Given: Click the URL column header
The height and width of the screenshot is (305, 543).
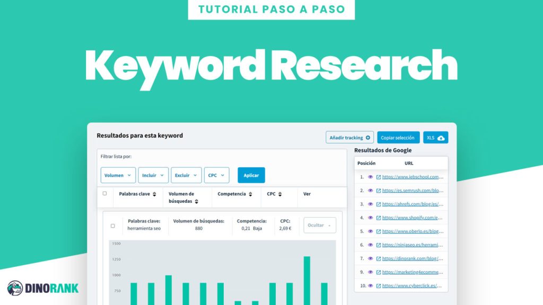Looking at the screenshot, I should point(409,163).
